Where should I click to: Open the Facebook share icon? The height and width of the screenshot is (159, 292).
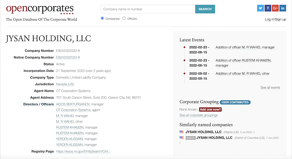point(268,8)
